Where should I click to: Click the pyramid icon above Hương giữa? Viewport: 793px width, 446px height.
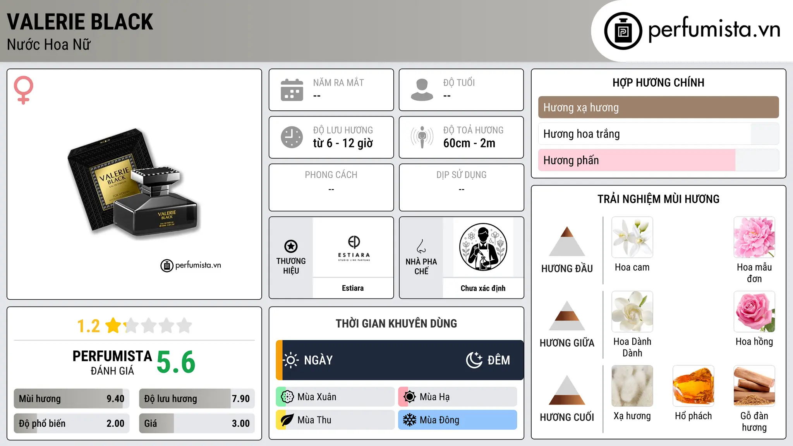click(x=567, y=316)
